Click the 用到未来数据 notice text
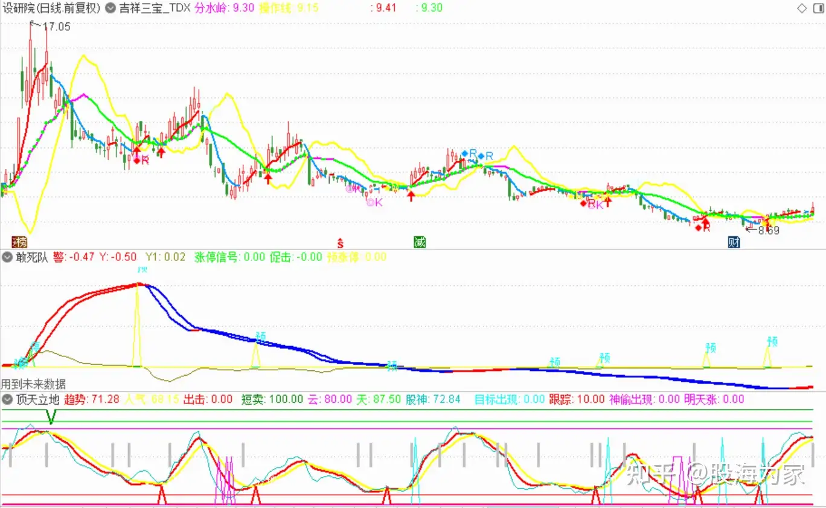The image size is (826, 508). (33, 384)
